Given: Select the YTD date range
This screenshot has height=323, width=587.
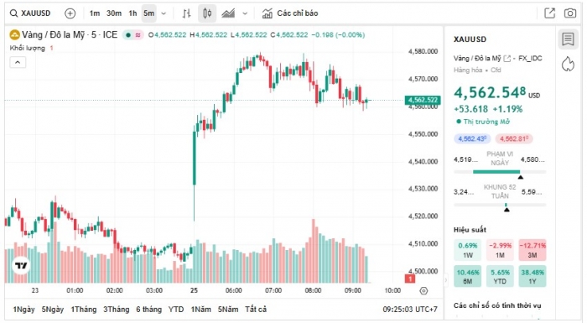Looking at the screenshot, I should [x=176, y=310].
